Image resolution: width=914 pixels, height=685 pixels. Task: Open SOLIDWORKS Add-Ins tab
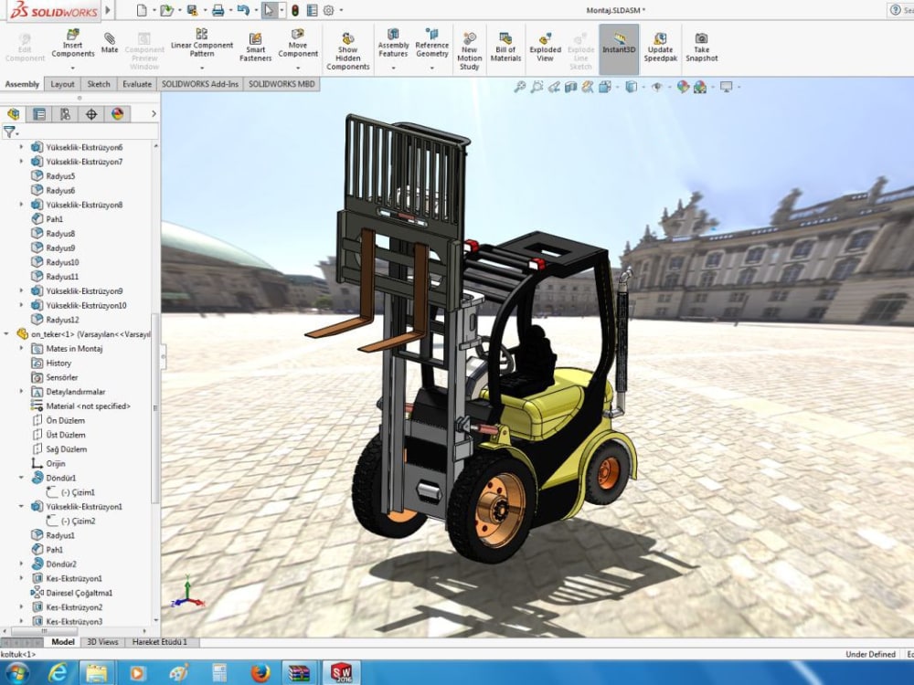click(x=200, y=84)
